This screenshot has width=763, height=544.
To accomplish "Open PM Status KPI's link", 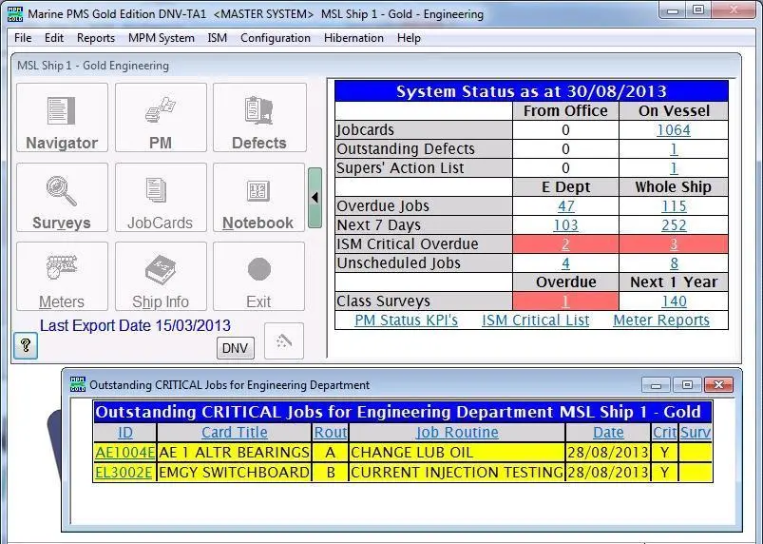I will [x=407, y=320].
